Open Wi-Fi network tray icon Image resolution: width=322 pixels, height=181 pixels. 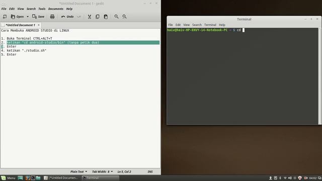(x=285, y=178)
